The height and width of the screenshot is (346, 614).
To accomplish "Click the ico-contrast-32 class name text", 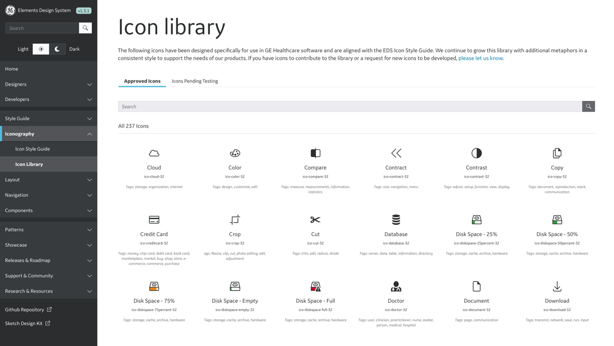I will (x=476, y=176).
